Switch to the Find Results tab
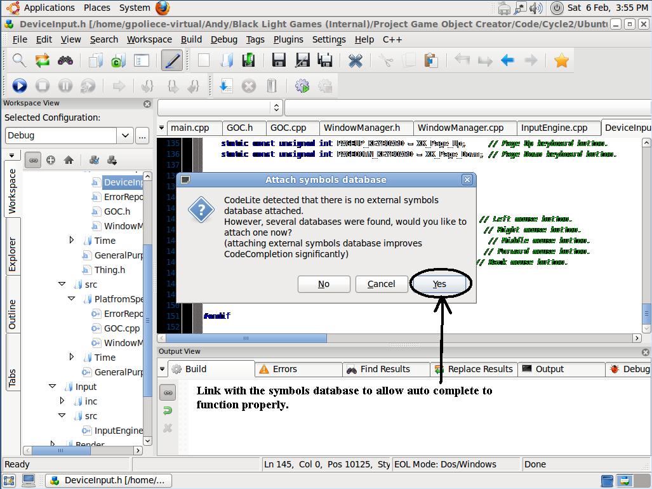The image size is (652, 489). [385, 369]
